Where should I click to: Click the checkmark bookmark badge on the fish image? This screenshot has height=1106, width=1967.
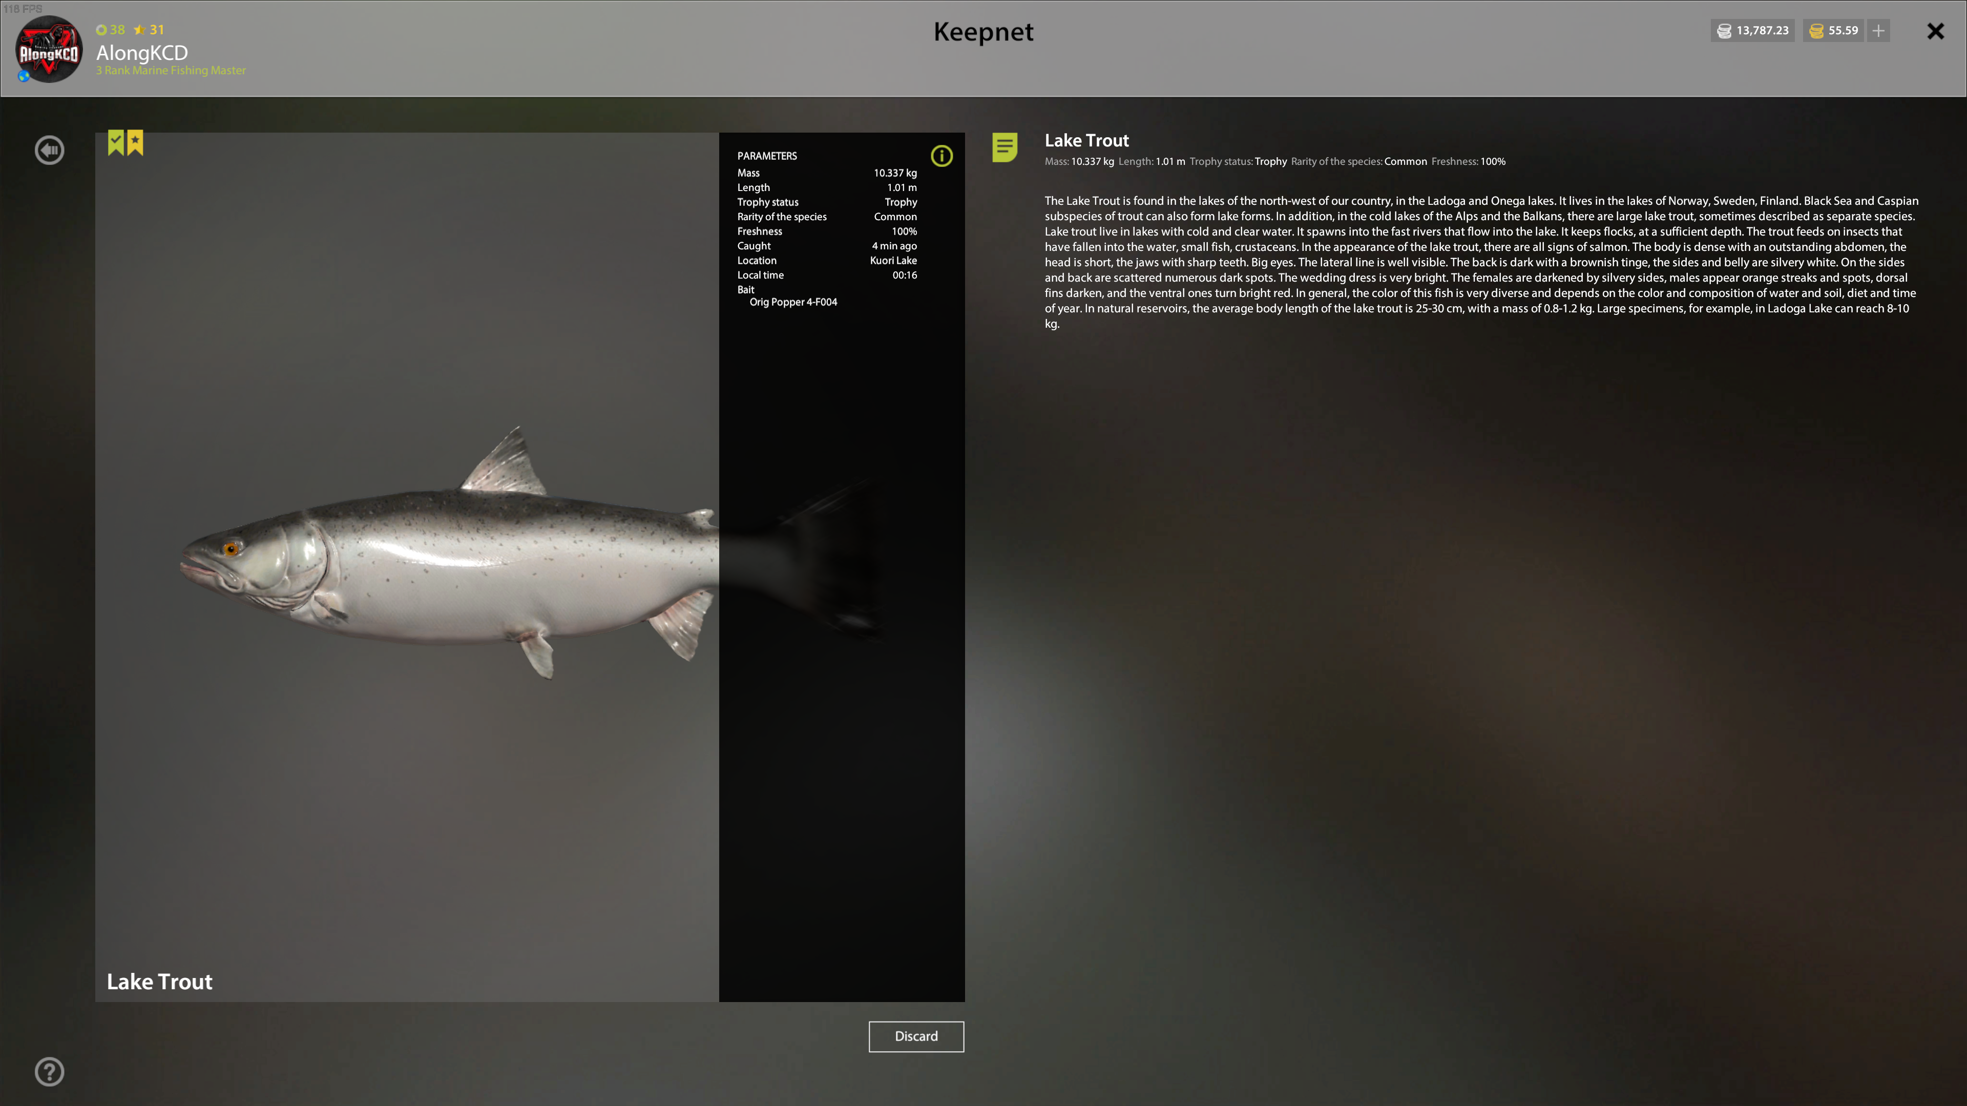point(115,142)
